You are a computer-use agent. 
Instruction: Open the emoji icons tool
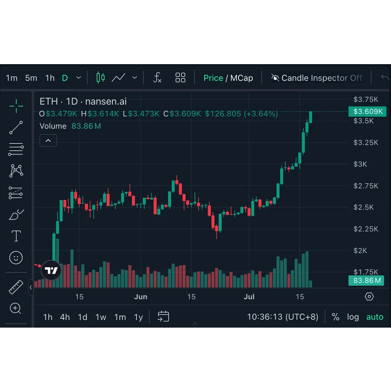pos(16,258)
